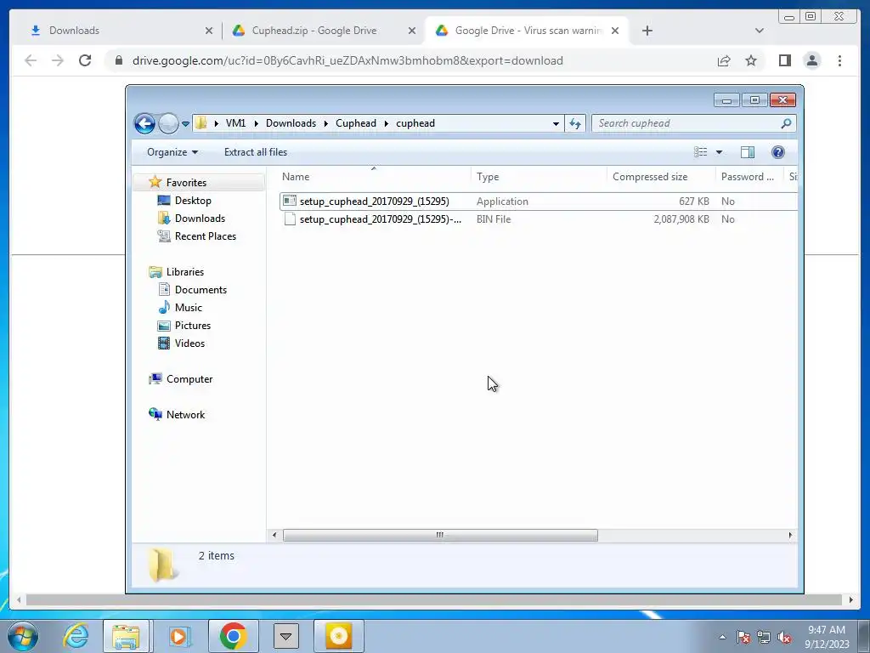The image size is (870, 653).
Task: Select Libraries in navigation pane
Action: tap(184, 272)
